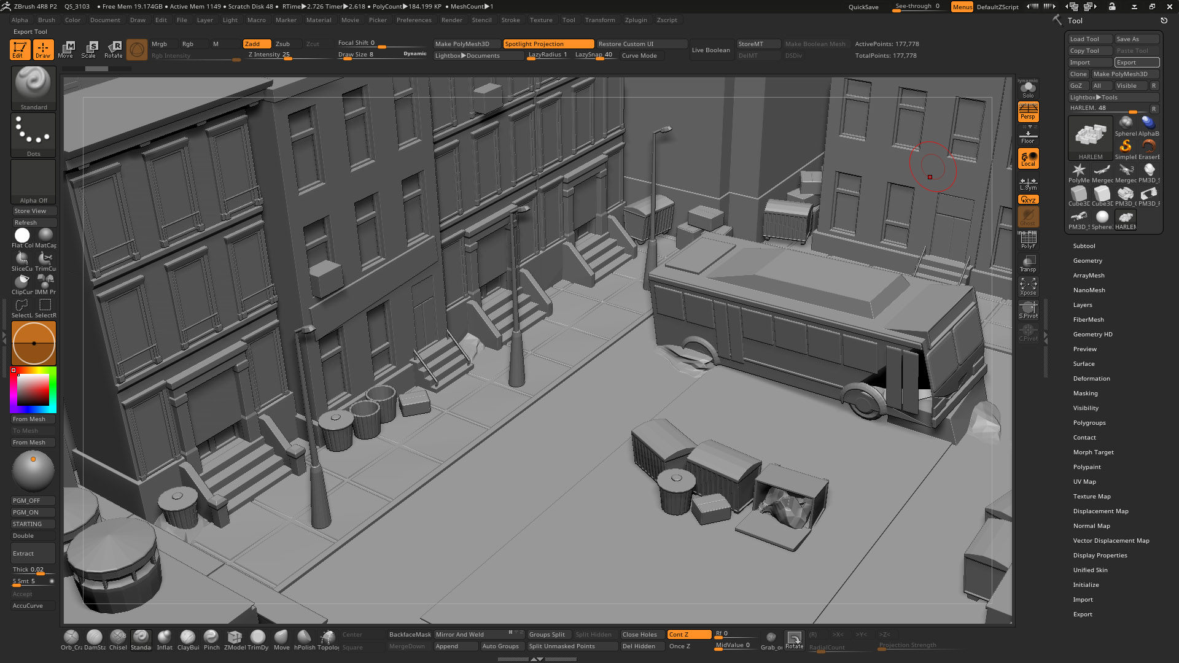Screen dimensions: 1179x663
Task: Toggle Cont Z option
Action: tap(689, 634)
